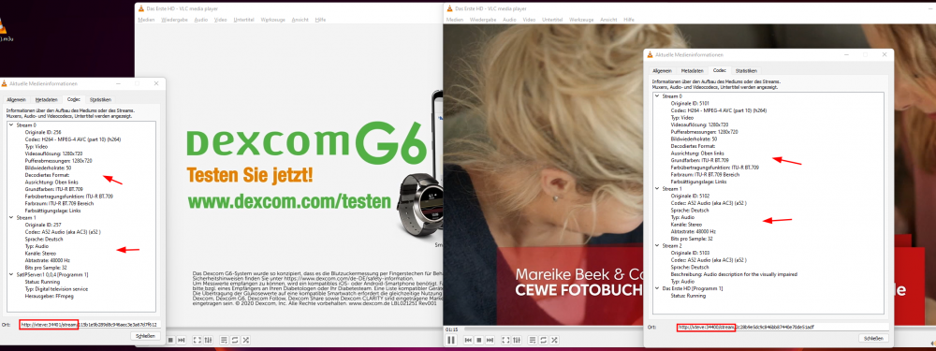The height and width of the screenshot is (351, 936).
Task: Toggle shuffle in the right VLC window
Action: point(554,340)
